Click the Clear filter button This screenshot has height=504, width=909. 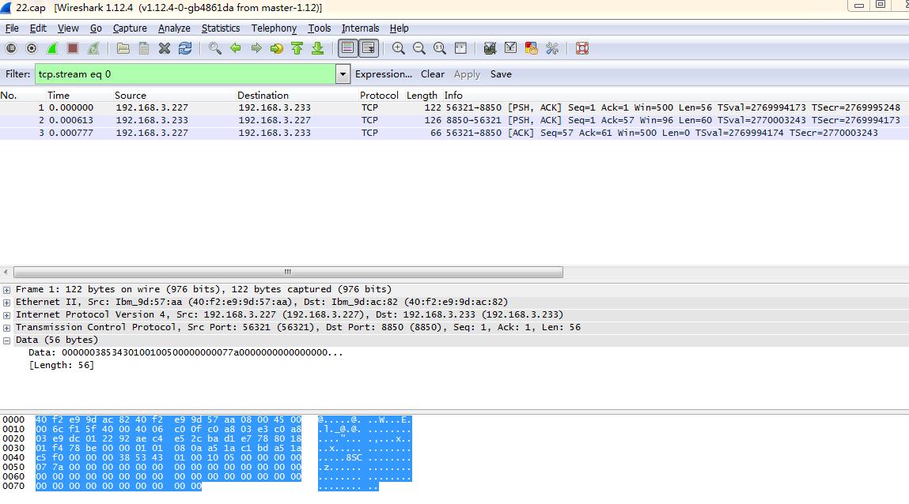(x=432, y=74)
